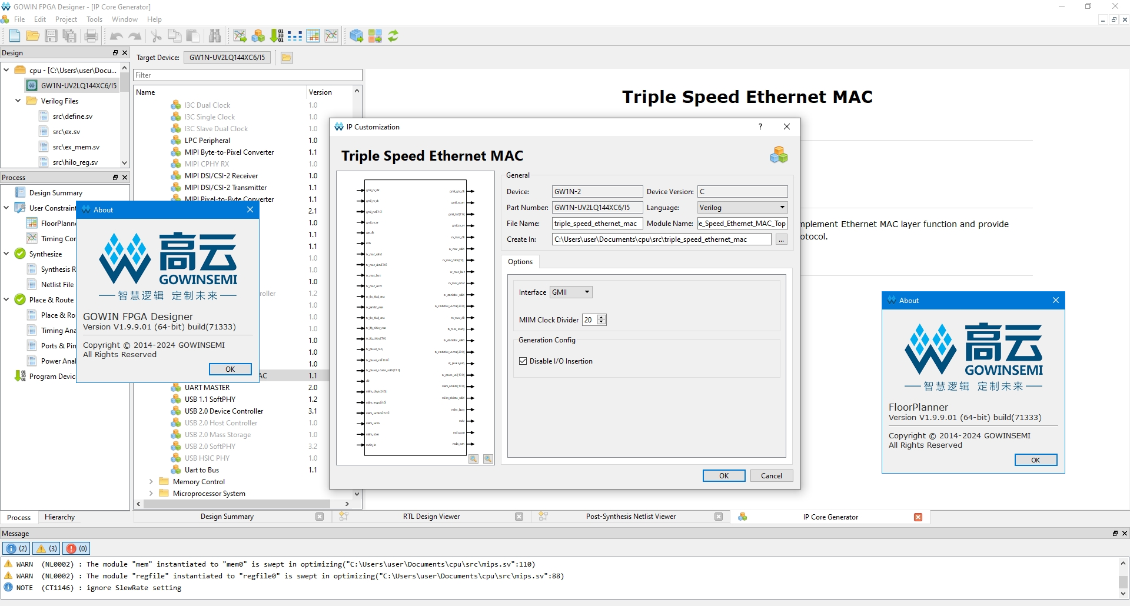Click the blue dotted schematic viewer icon
Image resolution: width=1130 pixels, height=606 pixels.
point(295,36)
